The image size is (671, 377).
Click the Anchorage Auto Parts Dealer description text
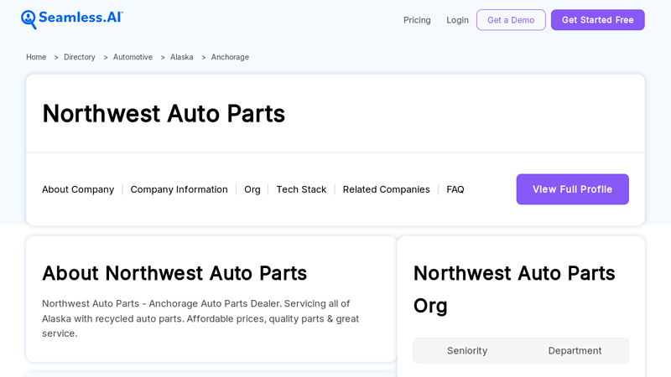point(200,318)
